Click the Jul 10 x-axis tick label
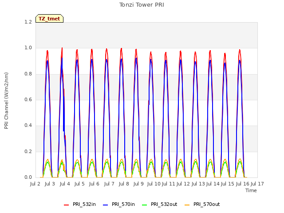Viewport: 284px width, 213px height. (x=154, y=184)
